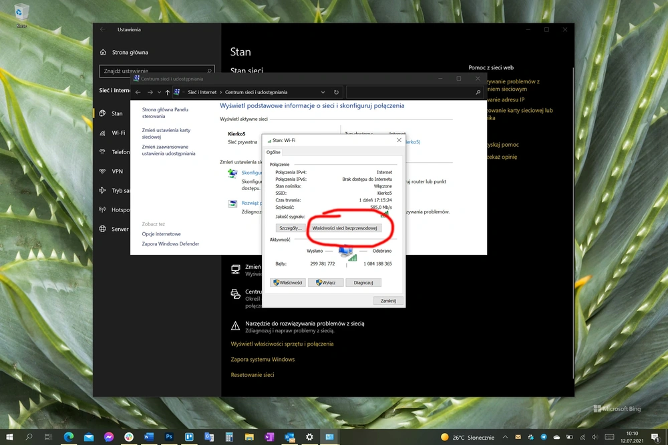Open Zmień ustawienia karty sieciowej
The image size is (668, 445).
pos(166,133)
